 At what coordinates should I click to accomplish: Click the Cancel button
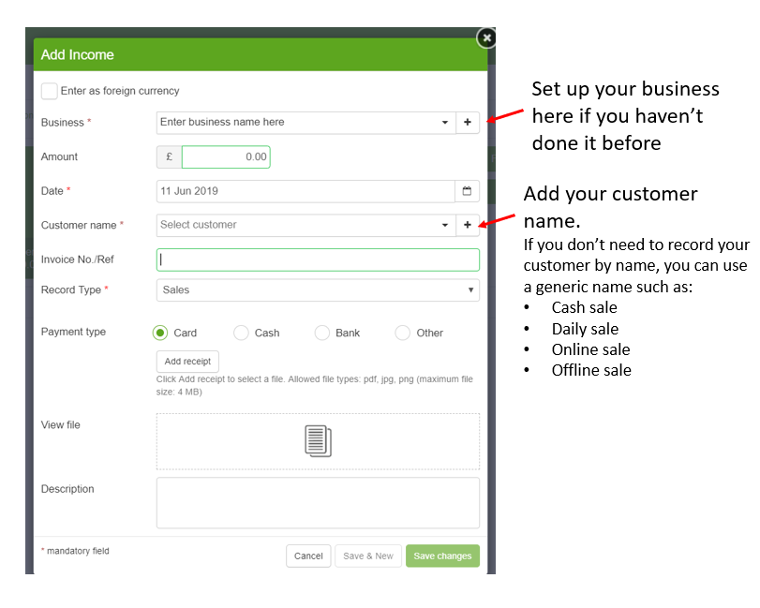tap(308, 556)
